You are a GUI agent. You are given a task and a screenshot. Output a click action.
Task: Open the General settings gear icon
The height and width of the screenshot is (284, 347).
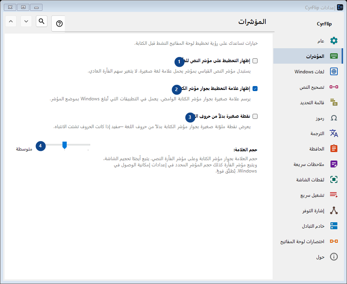334,41
